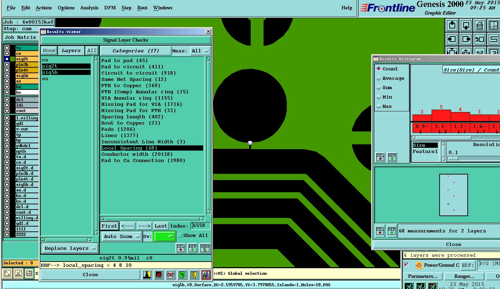This screenshot has width=500, height=289.
Task: Click the None layers button
Action: point(49,51)
